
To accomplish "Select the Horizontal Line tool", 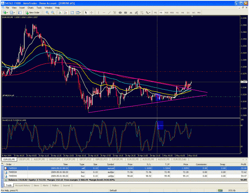I will coord(104,12).
